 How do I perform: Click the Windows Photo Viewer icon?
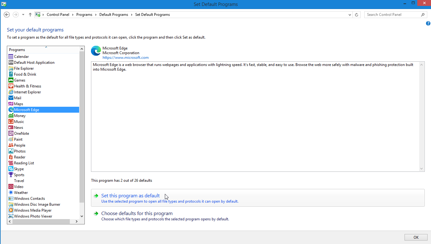coord(11,216)
